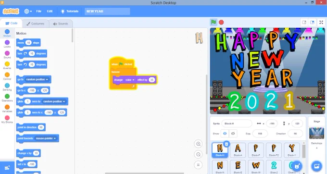Viewport: 327px width, 174px height.
Task: Open the Choose a Backdrop button
Action: (x=316, y=166)
